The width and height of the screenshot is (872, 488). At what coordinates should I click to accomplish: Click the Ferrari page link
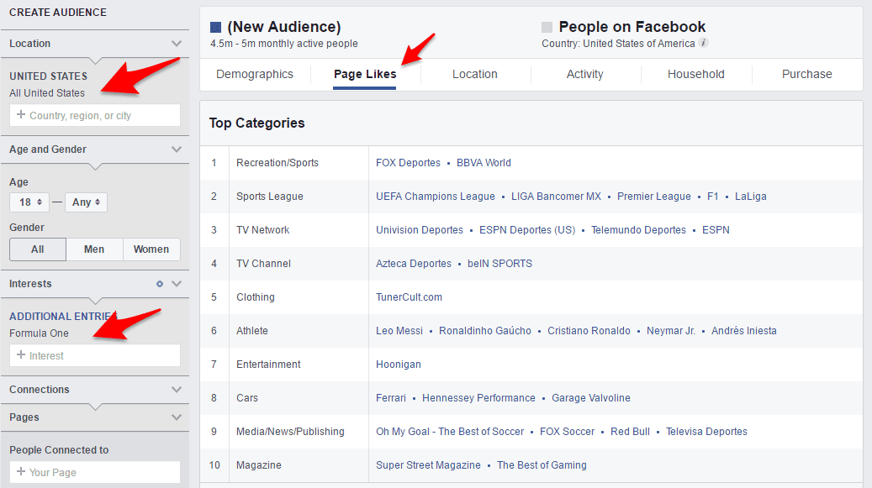391,398
